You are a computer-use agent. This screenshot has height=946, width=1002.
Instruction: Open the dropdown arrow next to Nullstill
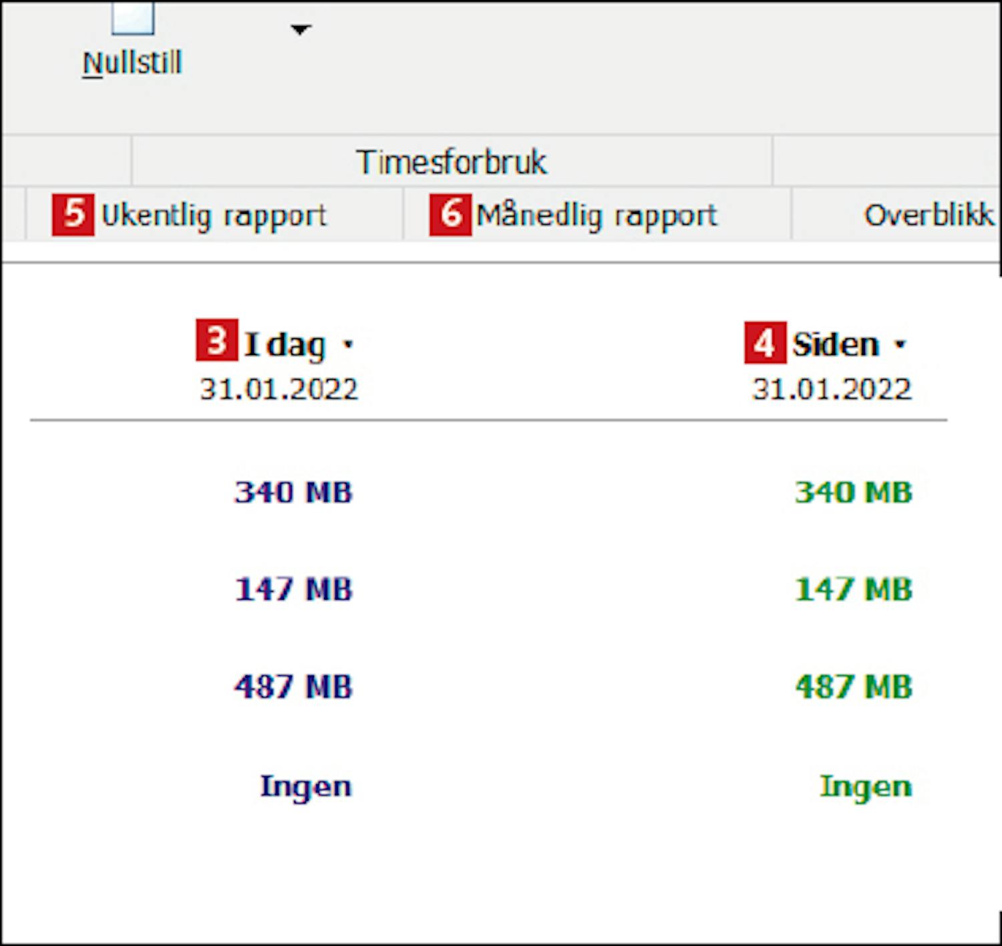point(301,29)
